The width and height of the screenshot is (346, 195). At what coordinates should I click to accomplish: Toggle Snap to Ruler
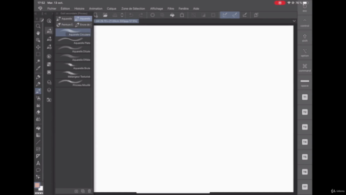(x=225, y=15)
